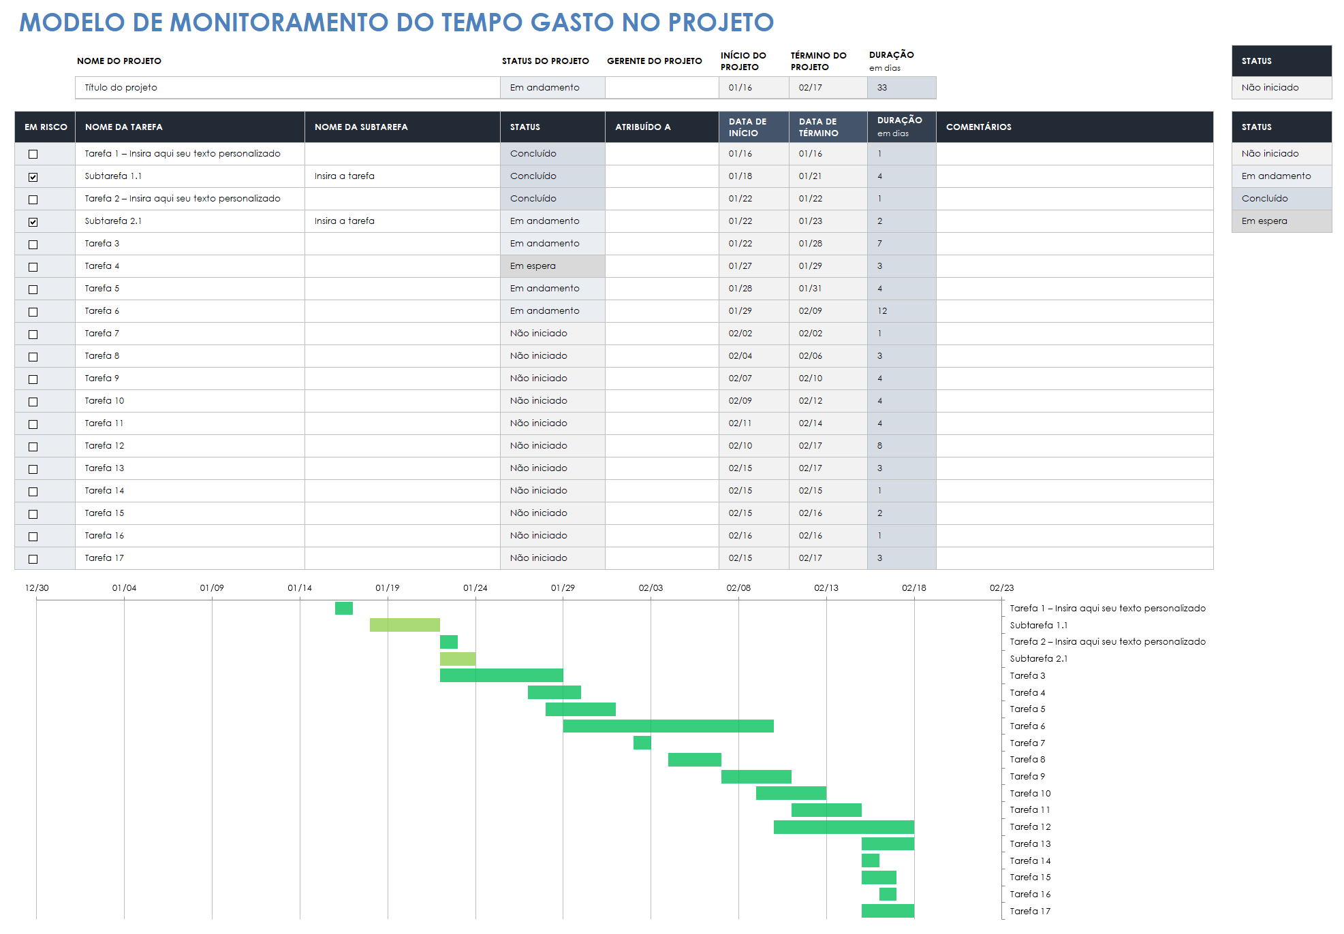Open status cell for Subtarefa 2.1
Image resolution: width=1344 pixels, height=934 pixels.
click(x=552, y=221)
